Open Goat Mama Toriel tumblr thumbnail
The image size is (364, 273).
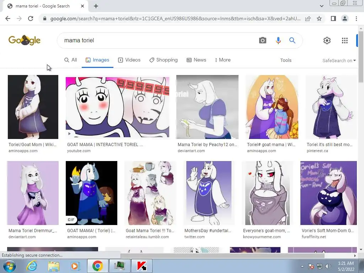click(150, 193)
